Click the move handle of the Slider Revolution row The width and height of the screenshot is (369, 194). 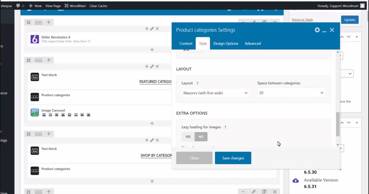(x=28, y=22)
